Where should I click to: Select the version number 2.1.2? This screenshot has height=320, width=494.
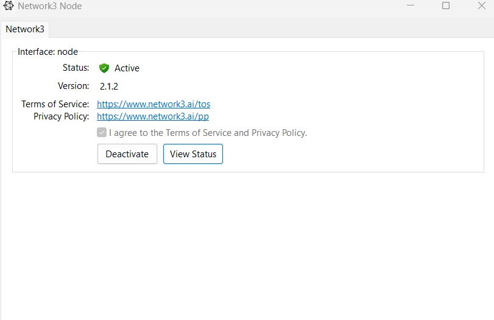tap(109, 87)
